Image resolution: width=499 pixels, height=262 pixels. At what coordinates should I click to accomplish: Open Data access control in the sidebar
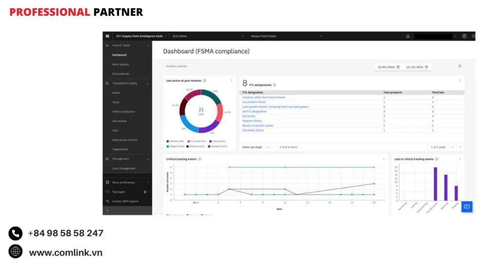click(124, 140)
